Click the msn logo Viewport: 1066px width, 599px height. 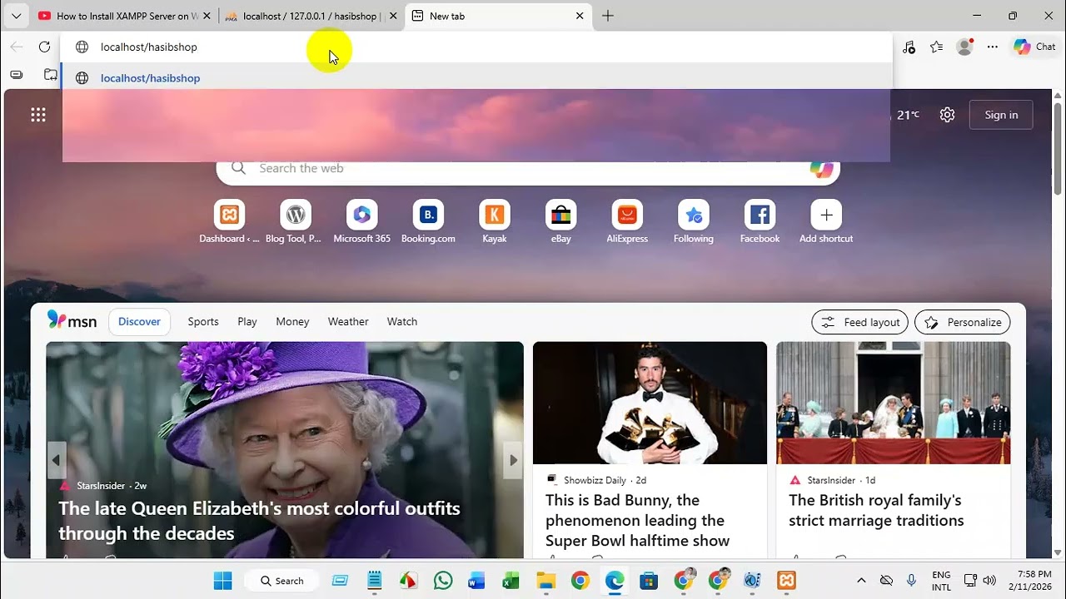pos(72,320)
